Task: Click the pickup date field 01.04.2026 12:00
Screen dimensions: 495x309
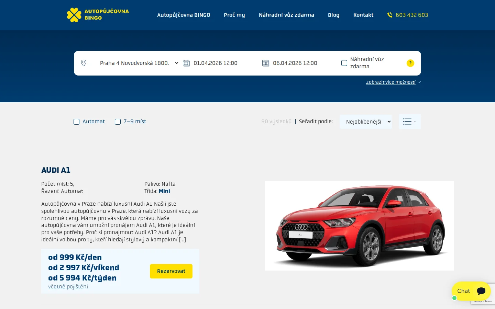Action: [216, 63]
